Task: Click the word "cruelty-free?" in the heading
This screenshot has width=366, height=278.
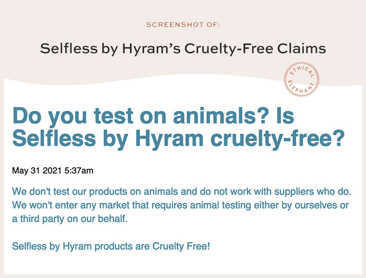Action: [277, 138]
